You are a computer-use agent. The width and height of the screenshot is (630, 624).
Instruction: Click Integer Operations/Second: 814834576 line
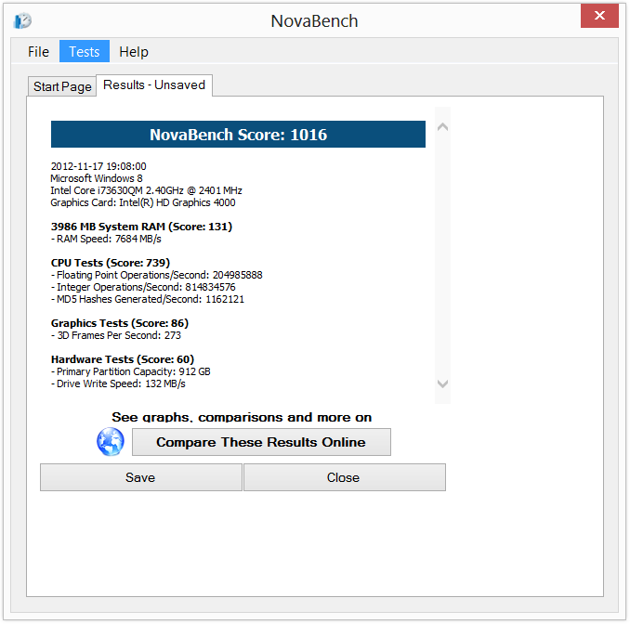pos(143,287)
